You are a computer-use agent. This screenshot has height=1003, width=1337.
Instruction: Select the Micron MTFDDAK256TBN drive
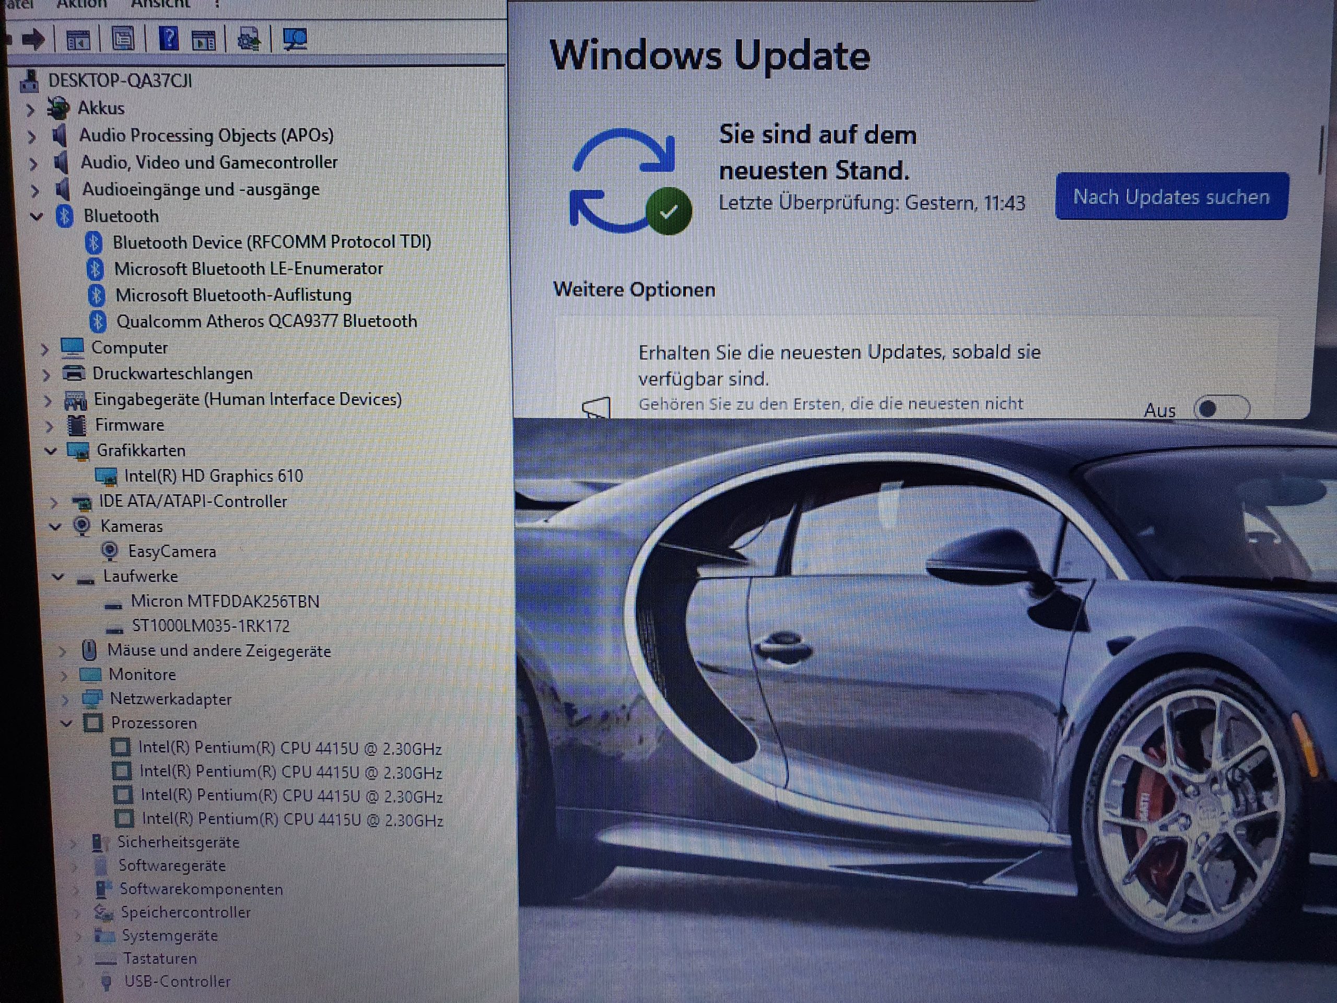[x=225, y=602]
